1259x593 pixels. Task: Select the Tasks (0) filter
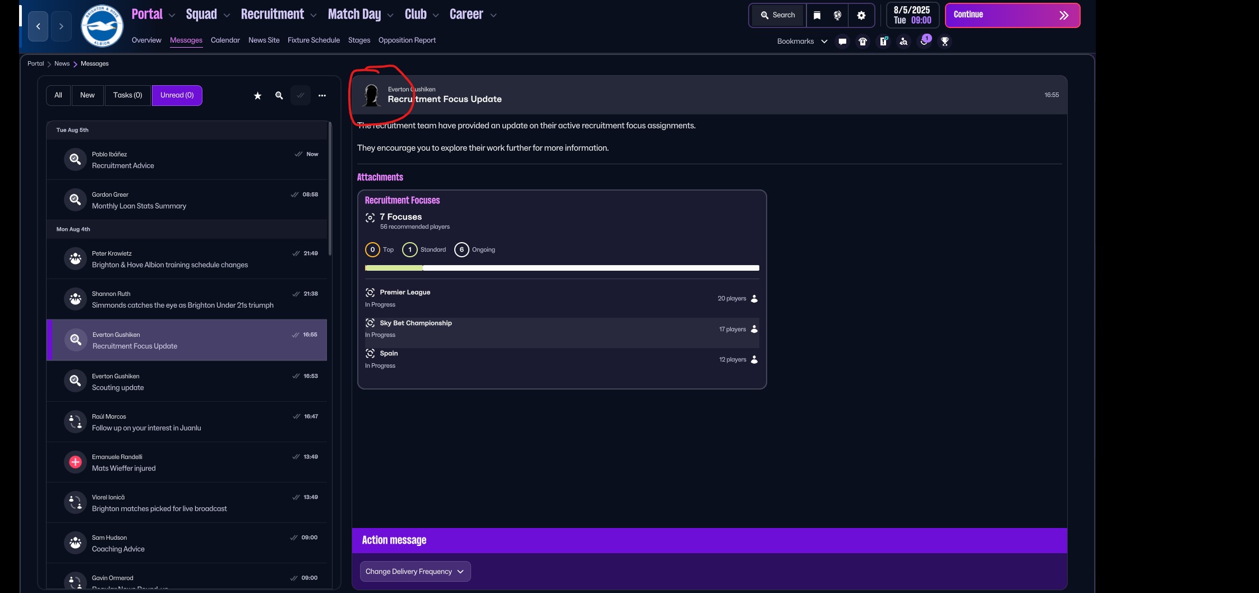(x=128, y=95)
